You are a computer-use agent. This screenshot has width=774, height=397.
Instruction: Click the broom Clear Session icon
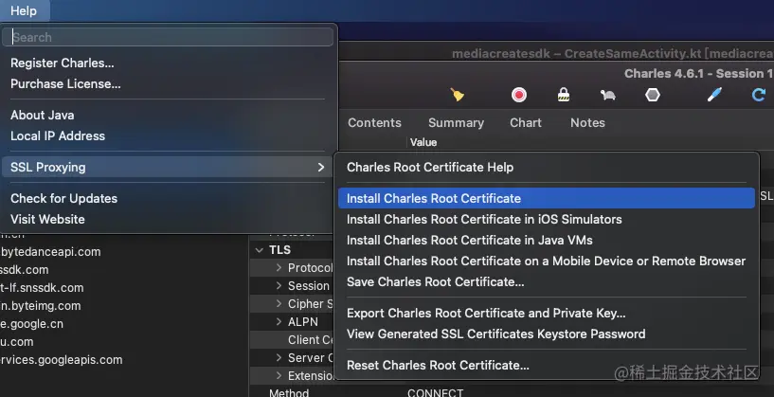pyautogui.click(x=457, y=95)
